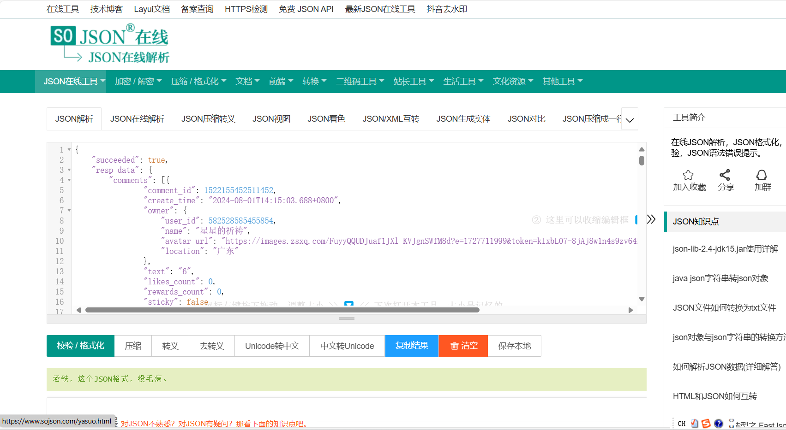Click the Sogou input method tray icon
Screen dimensions: 786x430
[x=706, y=424]
